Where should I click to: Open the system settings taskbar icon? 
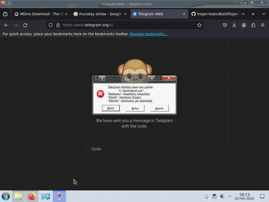pyautogui.click(x=46, y=196)
